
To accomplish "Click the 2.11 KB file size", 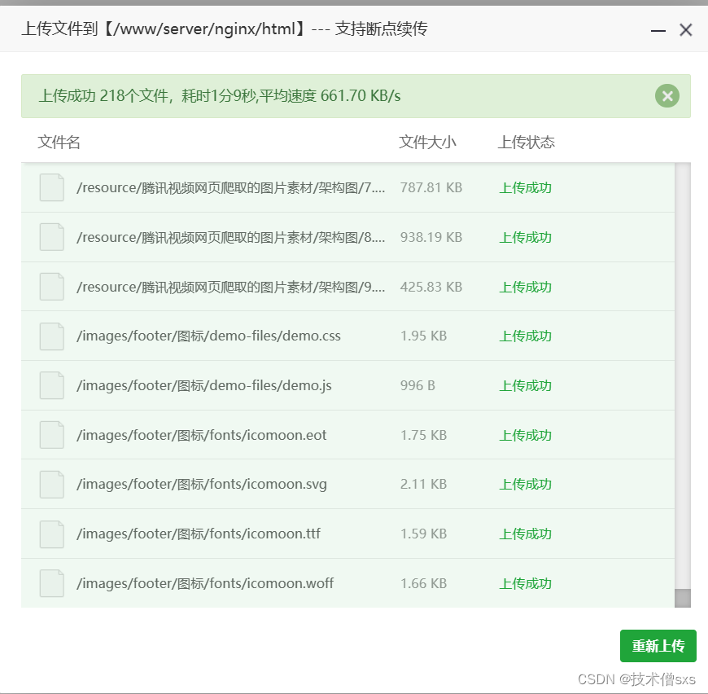I will click(423, 484).
